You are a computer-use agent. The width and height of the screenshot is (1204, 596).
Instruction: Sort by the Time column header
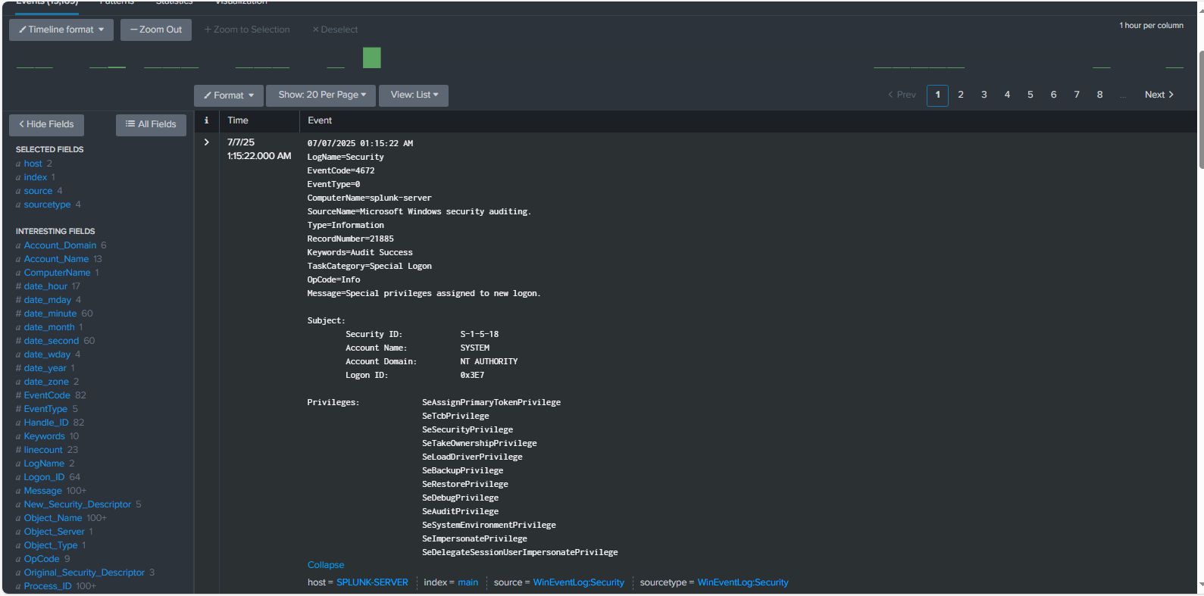pos(238,120)
